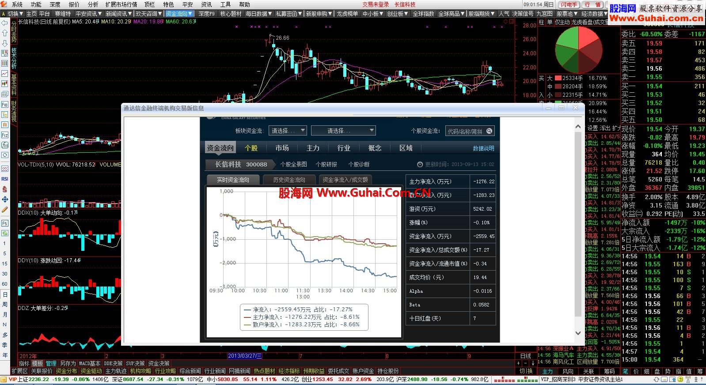Open the 个股全景图 link
This screenshot has height=385, width=706.
(293, 164)
